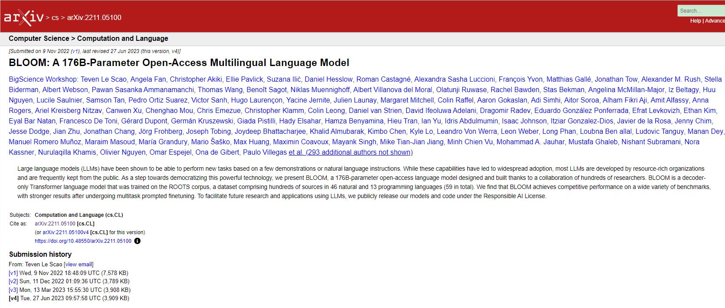The image size is (725, 308).
Task: Click Alexandra Sasha Luccioni author link
Action: (x=455, y=79)
